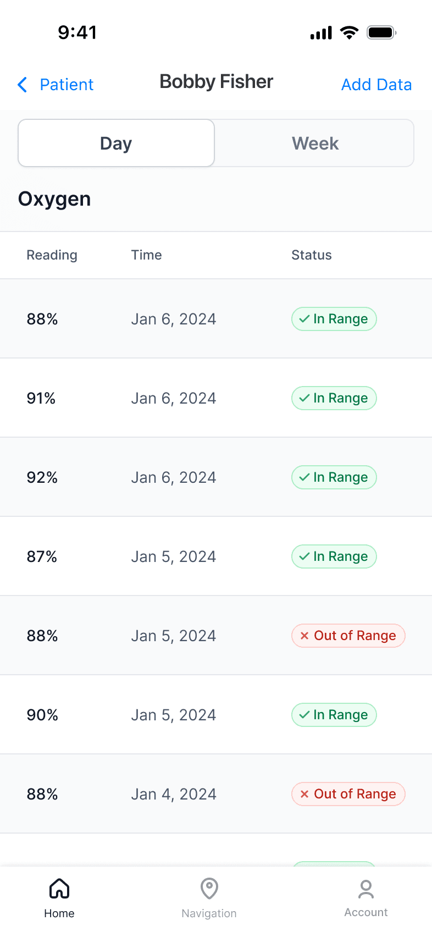The width and height of the screenshot is (432, 937).
Task: Click the Reading column header
Action: point(52,255)
